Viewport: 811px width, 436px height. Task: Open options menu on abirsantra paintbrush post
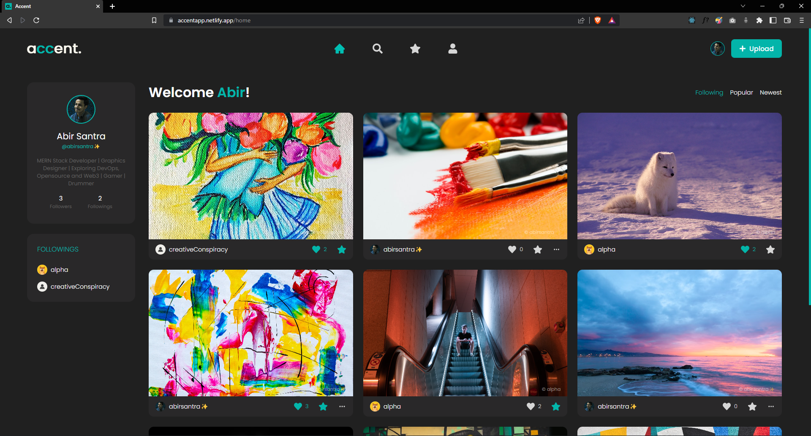pyautogui.click(x=557, y=249)
